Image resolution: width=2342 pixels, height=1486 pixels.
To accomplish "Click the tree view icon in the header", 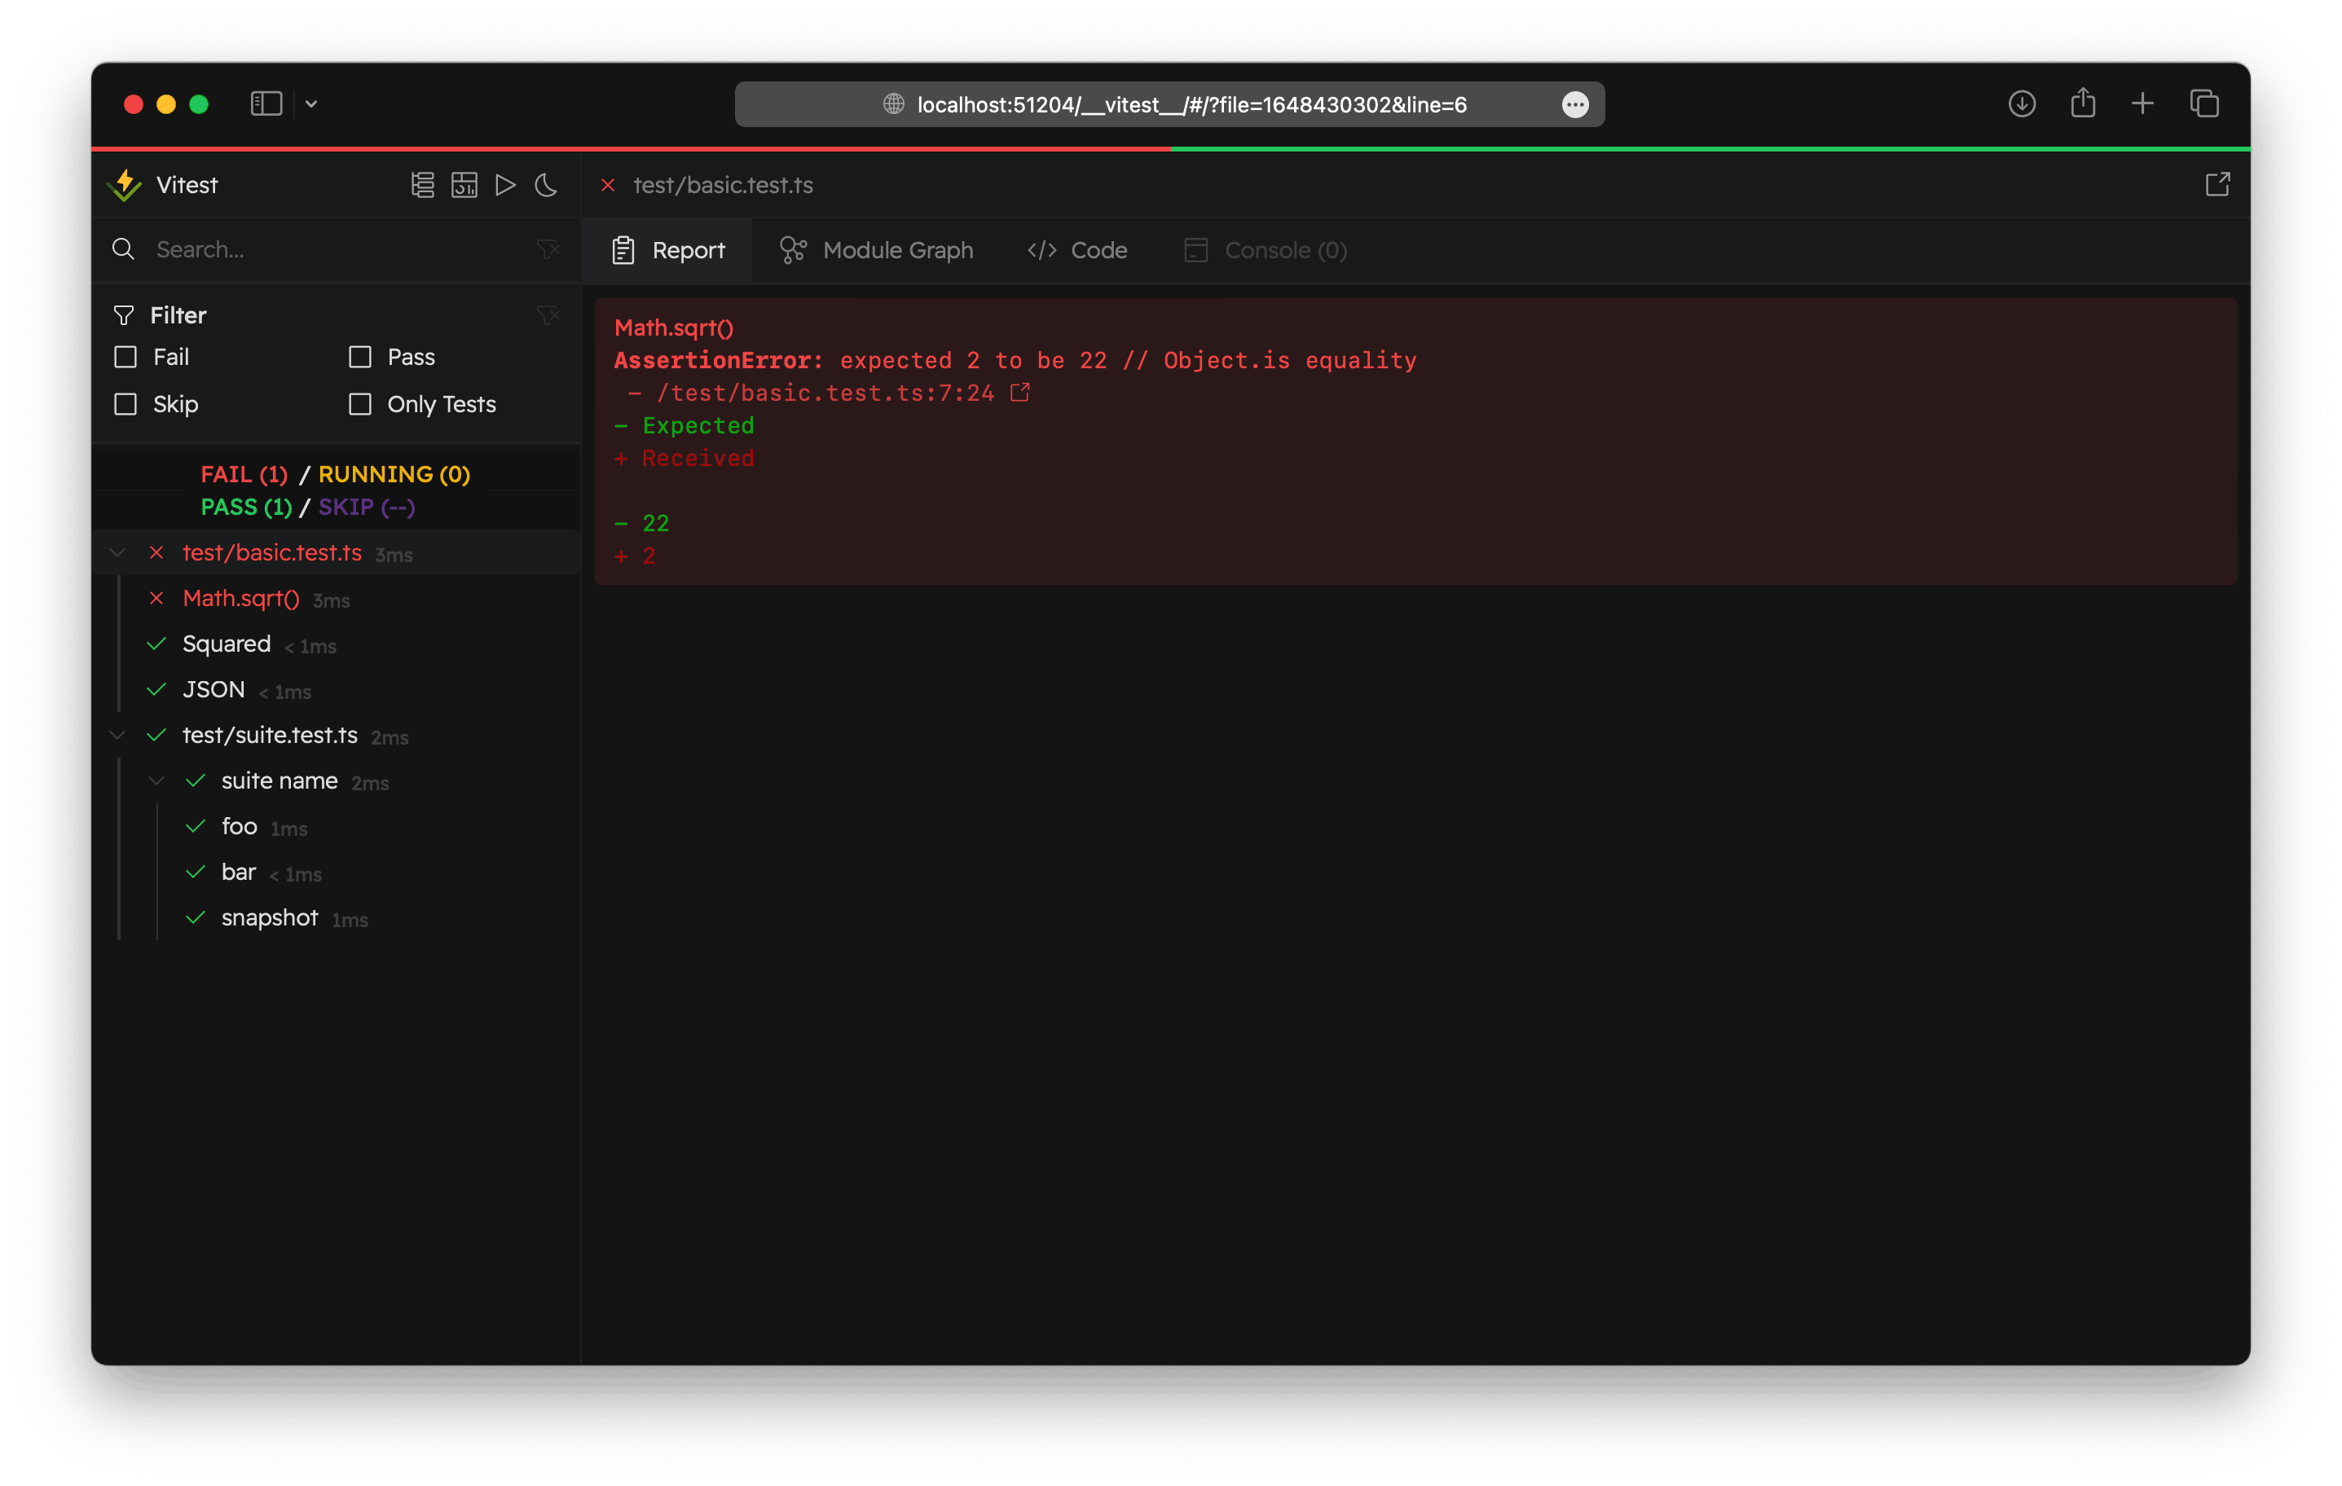I will click(x=422, y=185).
